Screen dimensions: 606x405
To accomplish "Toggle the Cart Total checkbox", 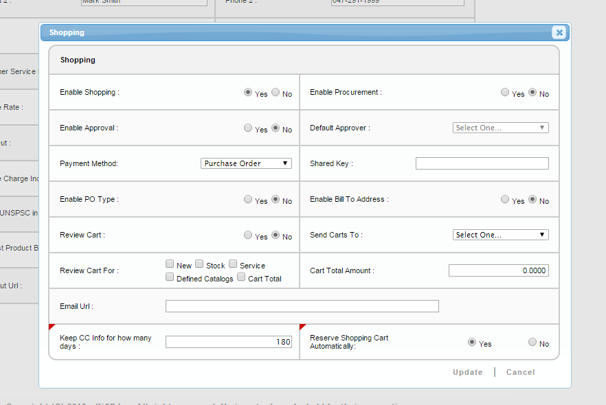I will pyautogui.click(x=241, y=277).
